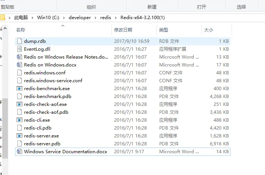Image resolution: width=265 pixels, height=175 pixels.
Task: Select the file name EventLog.dll
Action: 37,49
